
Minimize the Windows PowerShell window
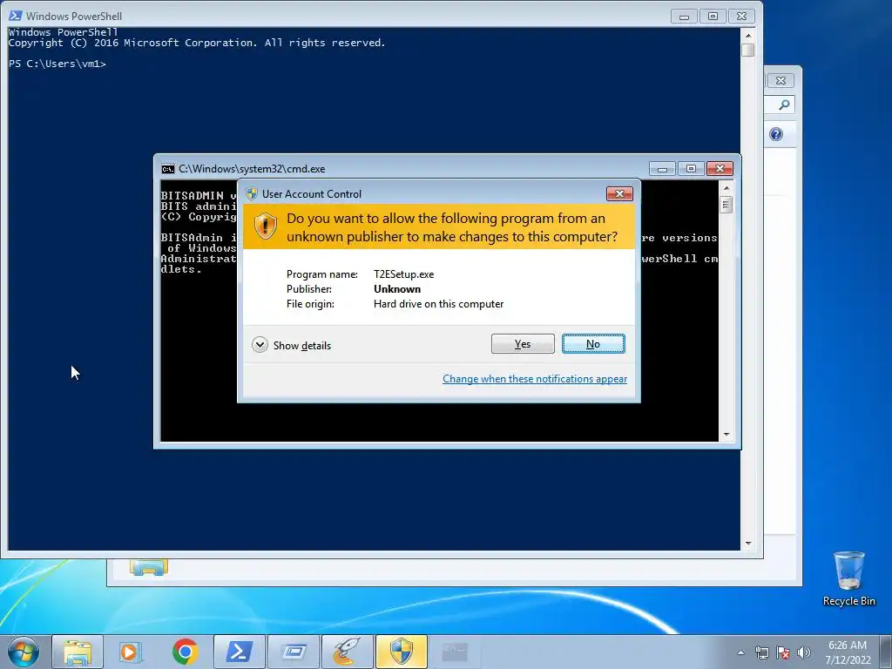pyautogui.click(x=684, y=17)
